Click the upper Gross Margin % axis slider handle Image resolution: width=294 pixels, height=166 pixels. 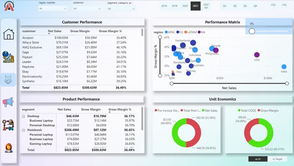tap(160, 37)
